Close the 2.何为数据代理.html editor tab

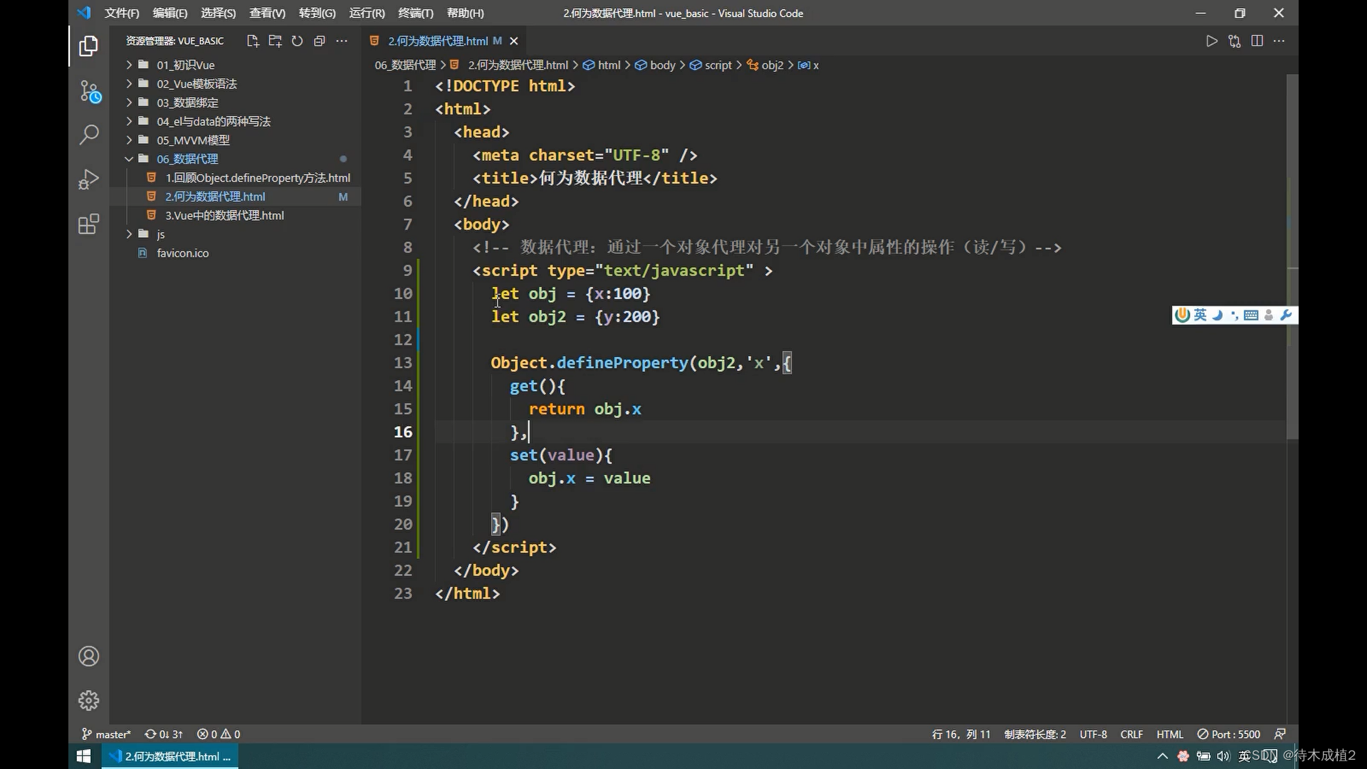514,41
